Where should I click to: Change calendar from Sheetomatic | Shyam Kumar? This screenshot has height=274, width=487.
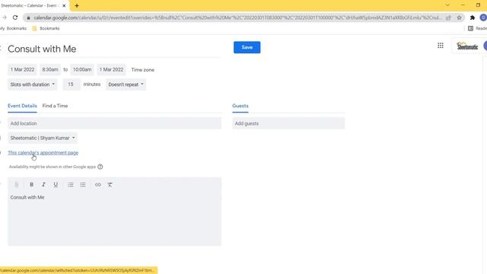pos(43,138)
